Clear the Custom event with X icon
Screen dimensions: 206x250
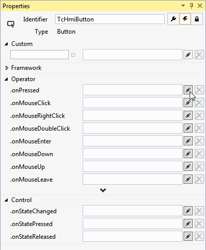pos(199,55)
